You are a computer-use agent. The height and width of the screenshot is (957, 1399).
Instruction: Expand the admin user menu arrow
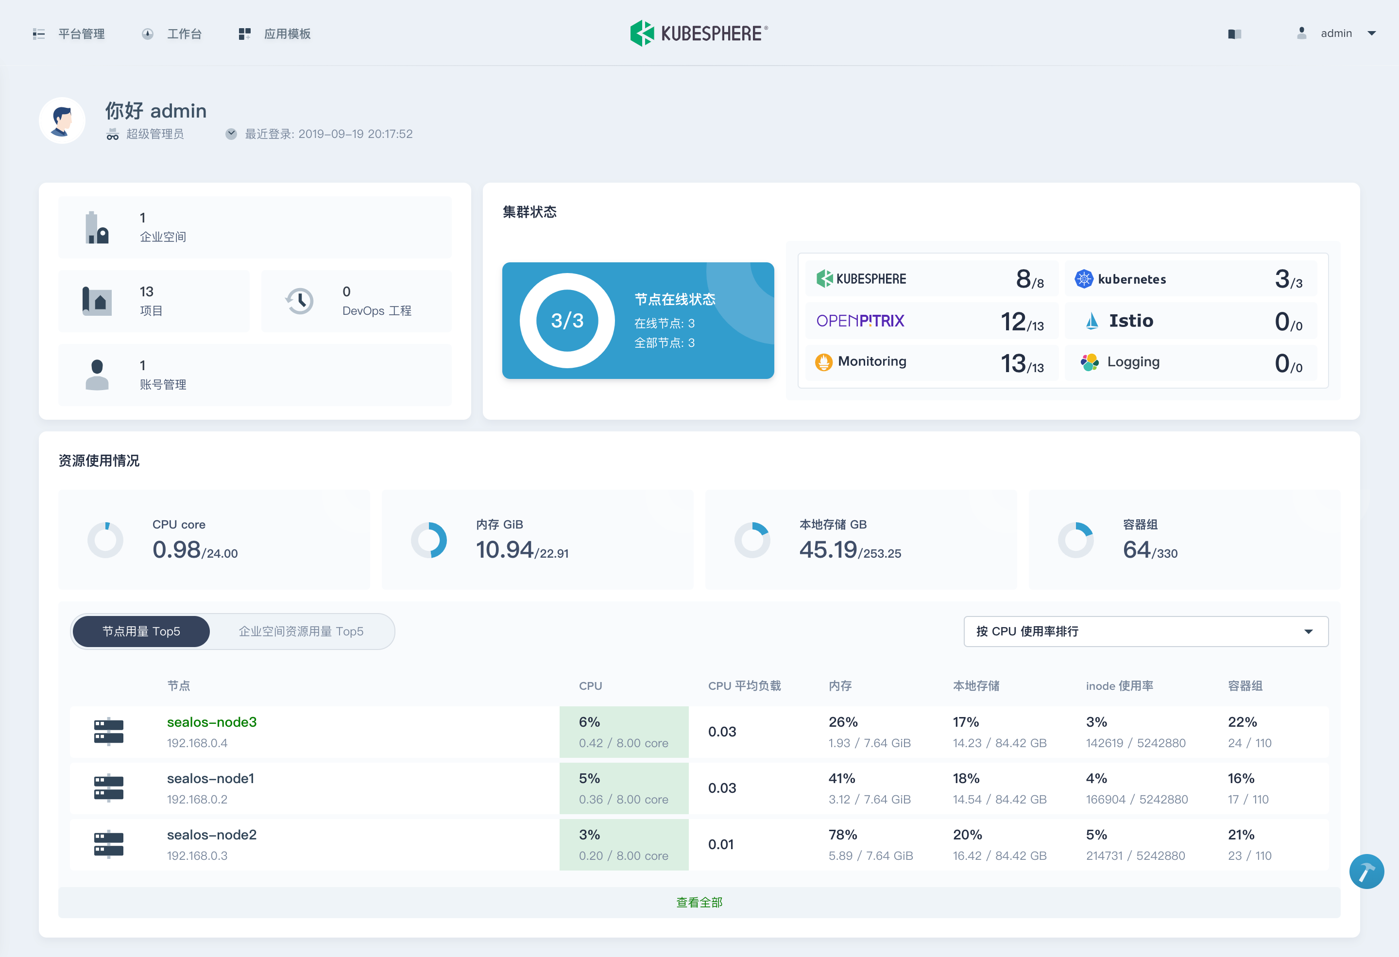coord(1372,34)
